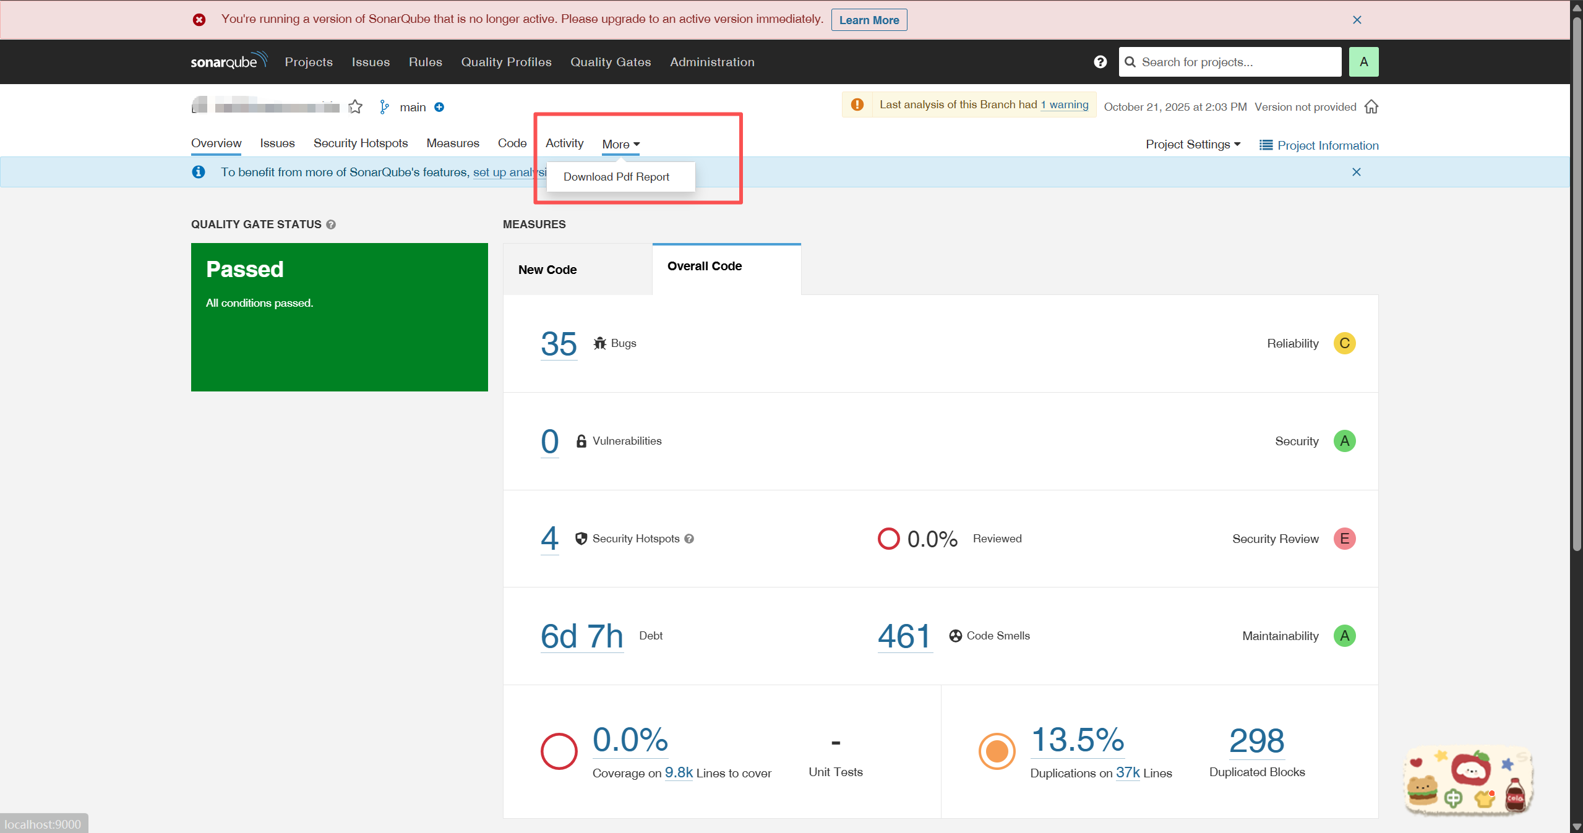This screenshot has width=1583, height=833.
Task: Expand the More dropdown menu
Action: [620, 144]
